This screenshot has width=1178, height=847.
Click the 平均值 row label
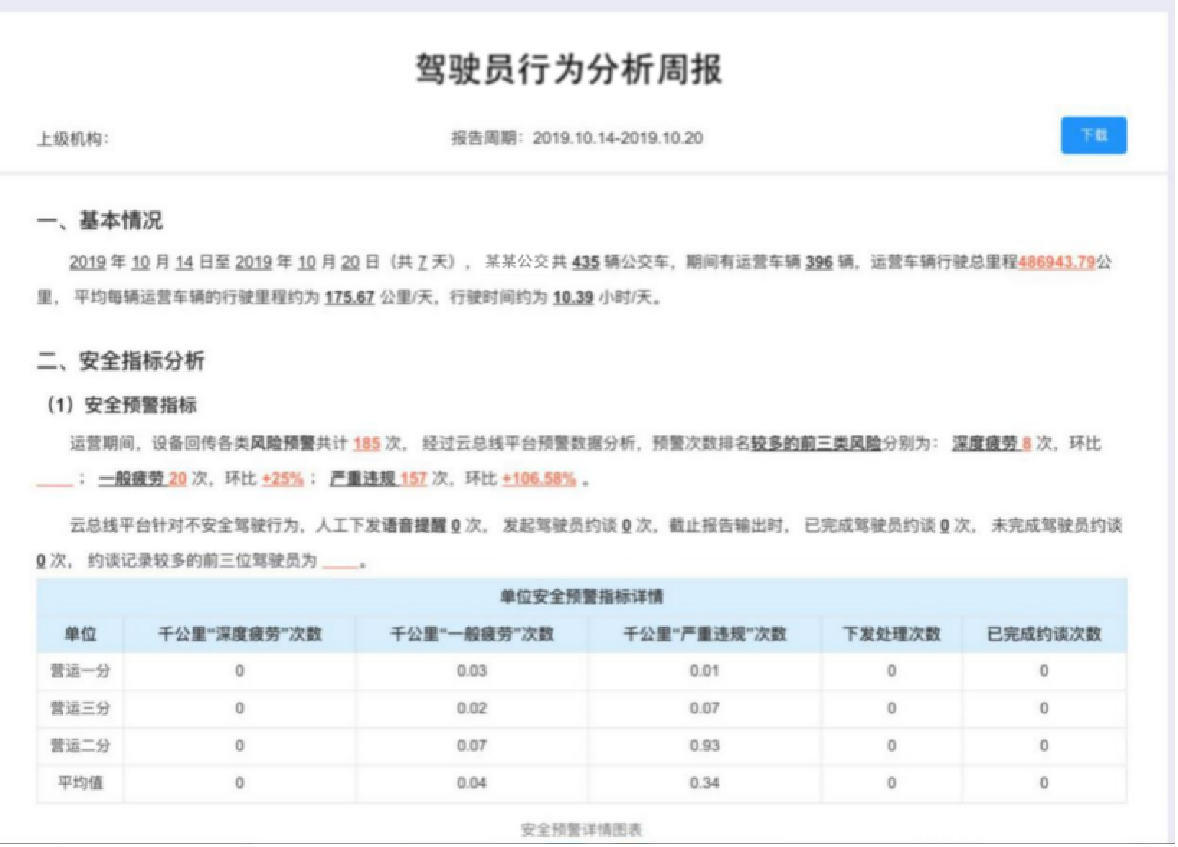pos(80,784)
